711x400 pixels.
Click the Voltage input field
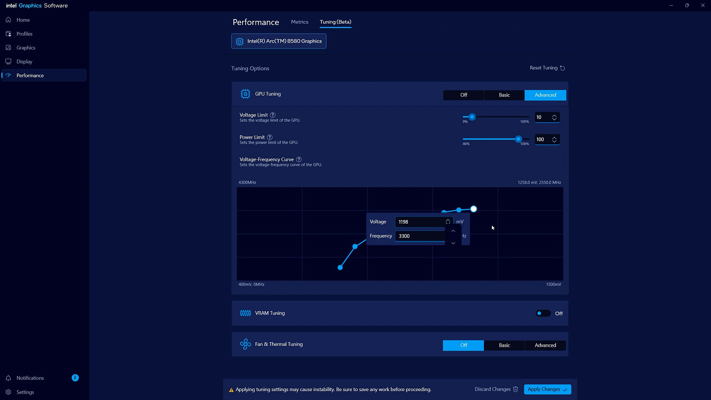(420, 222)
